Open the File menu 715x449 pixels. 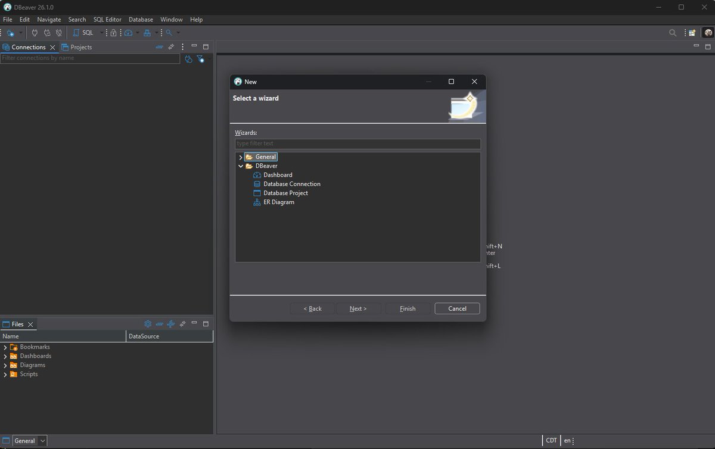click(8, 20)
